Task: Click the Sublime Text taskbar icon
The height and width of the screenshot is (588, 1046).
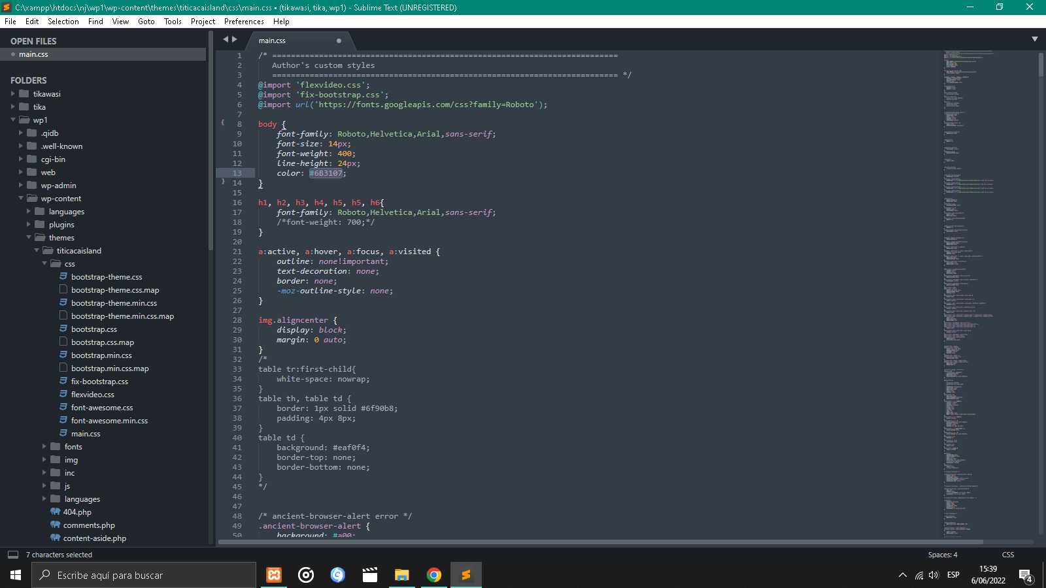Action: coord(466,575)
